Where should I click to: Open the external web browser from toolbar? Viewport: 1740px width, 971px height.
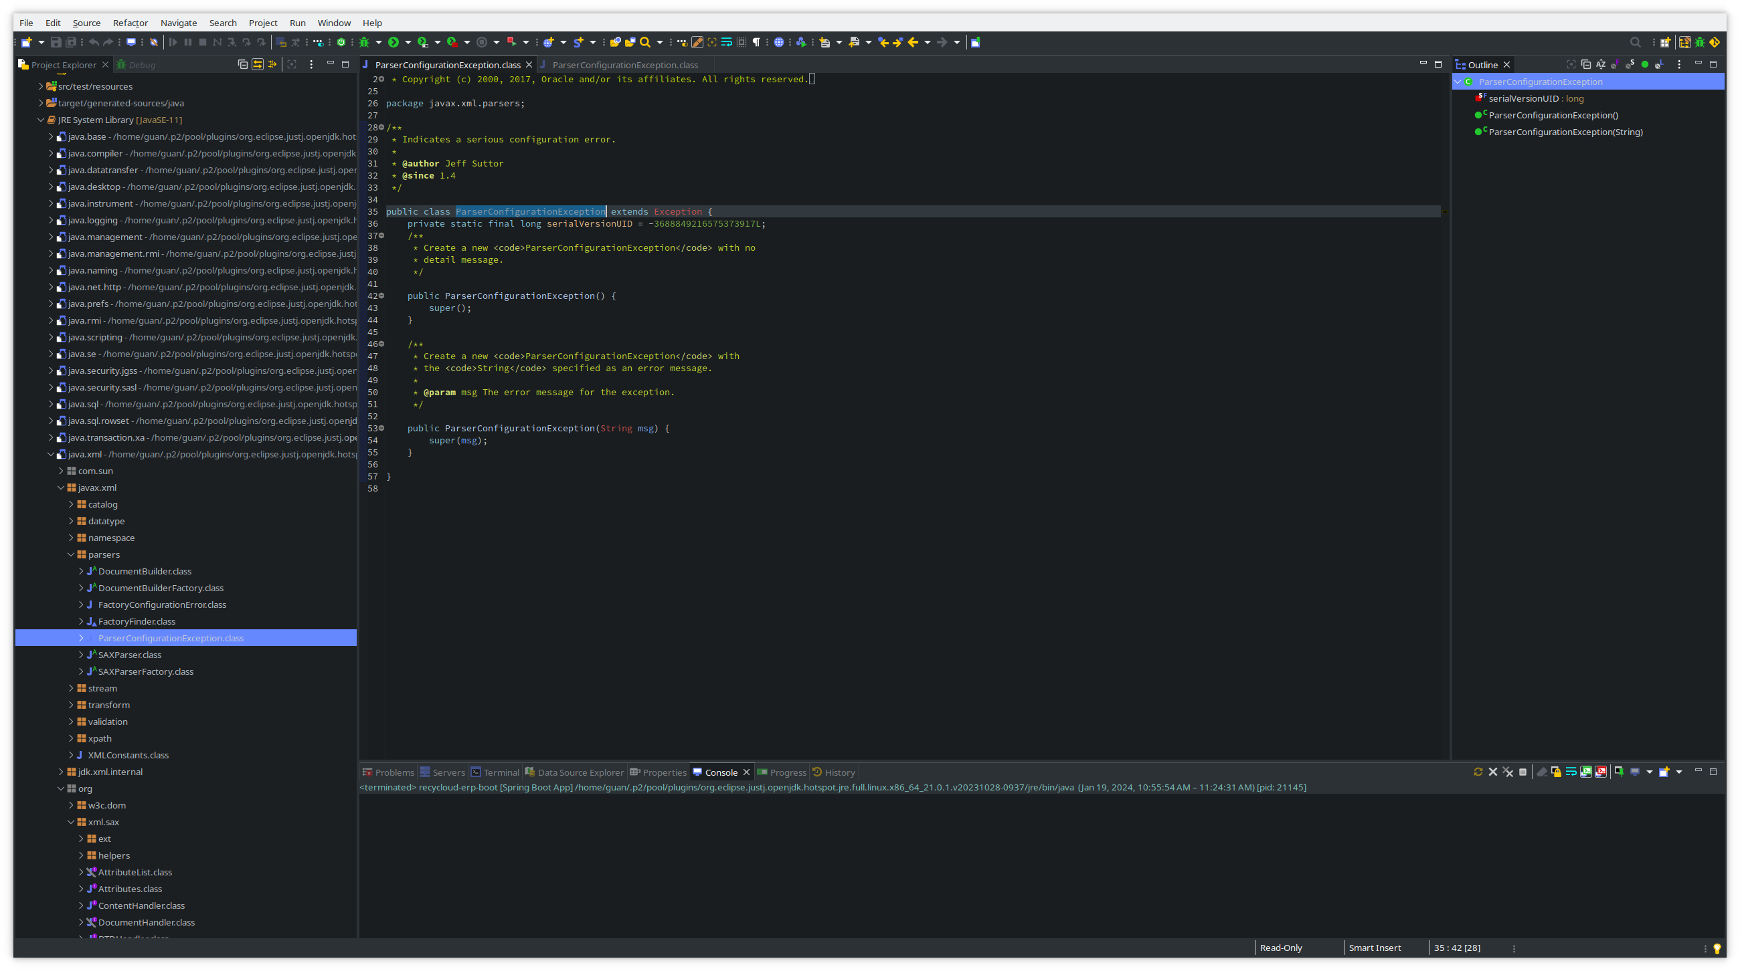click(x=780, y=42)
